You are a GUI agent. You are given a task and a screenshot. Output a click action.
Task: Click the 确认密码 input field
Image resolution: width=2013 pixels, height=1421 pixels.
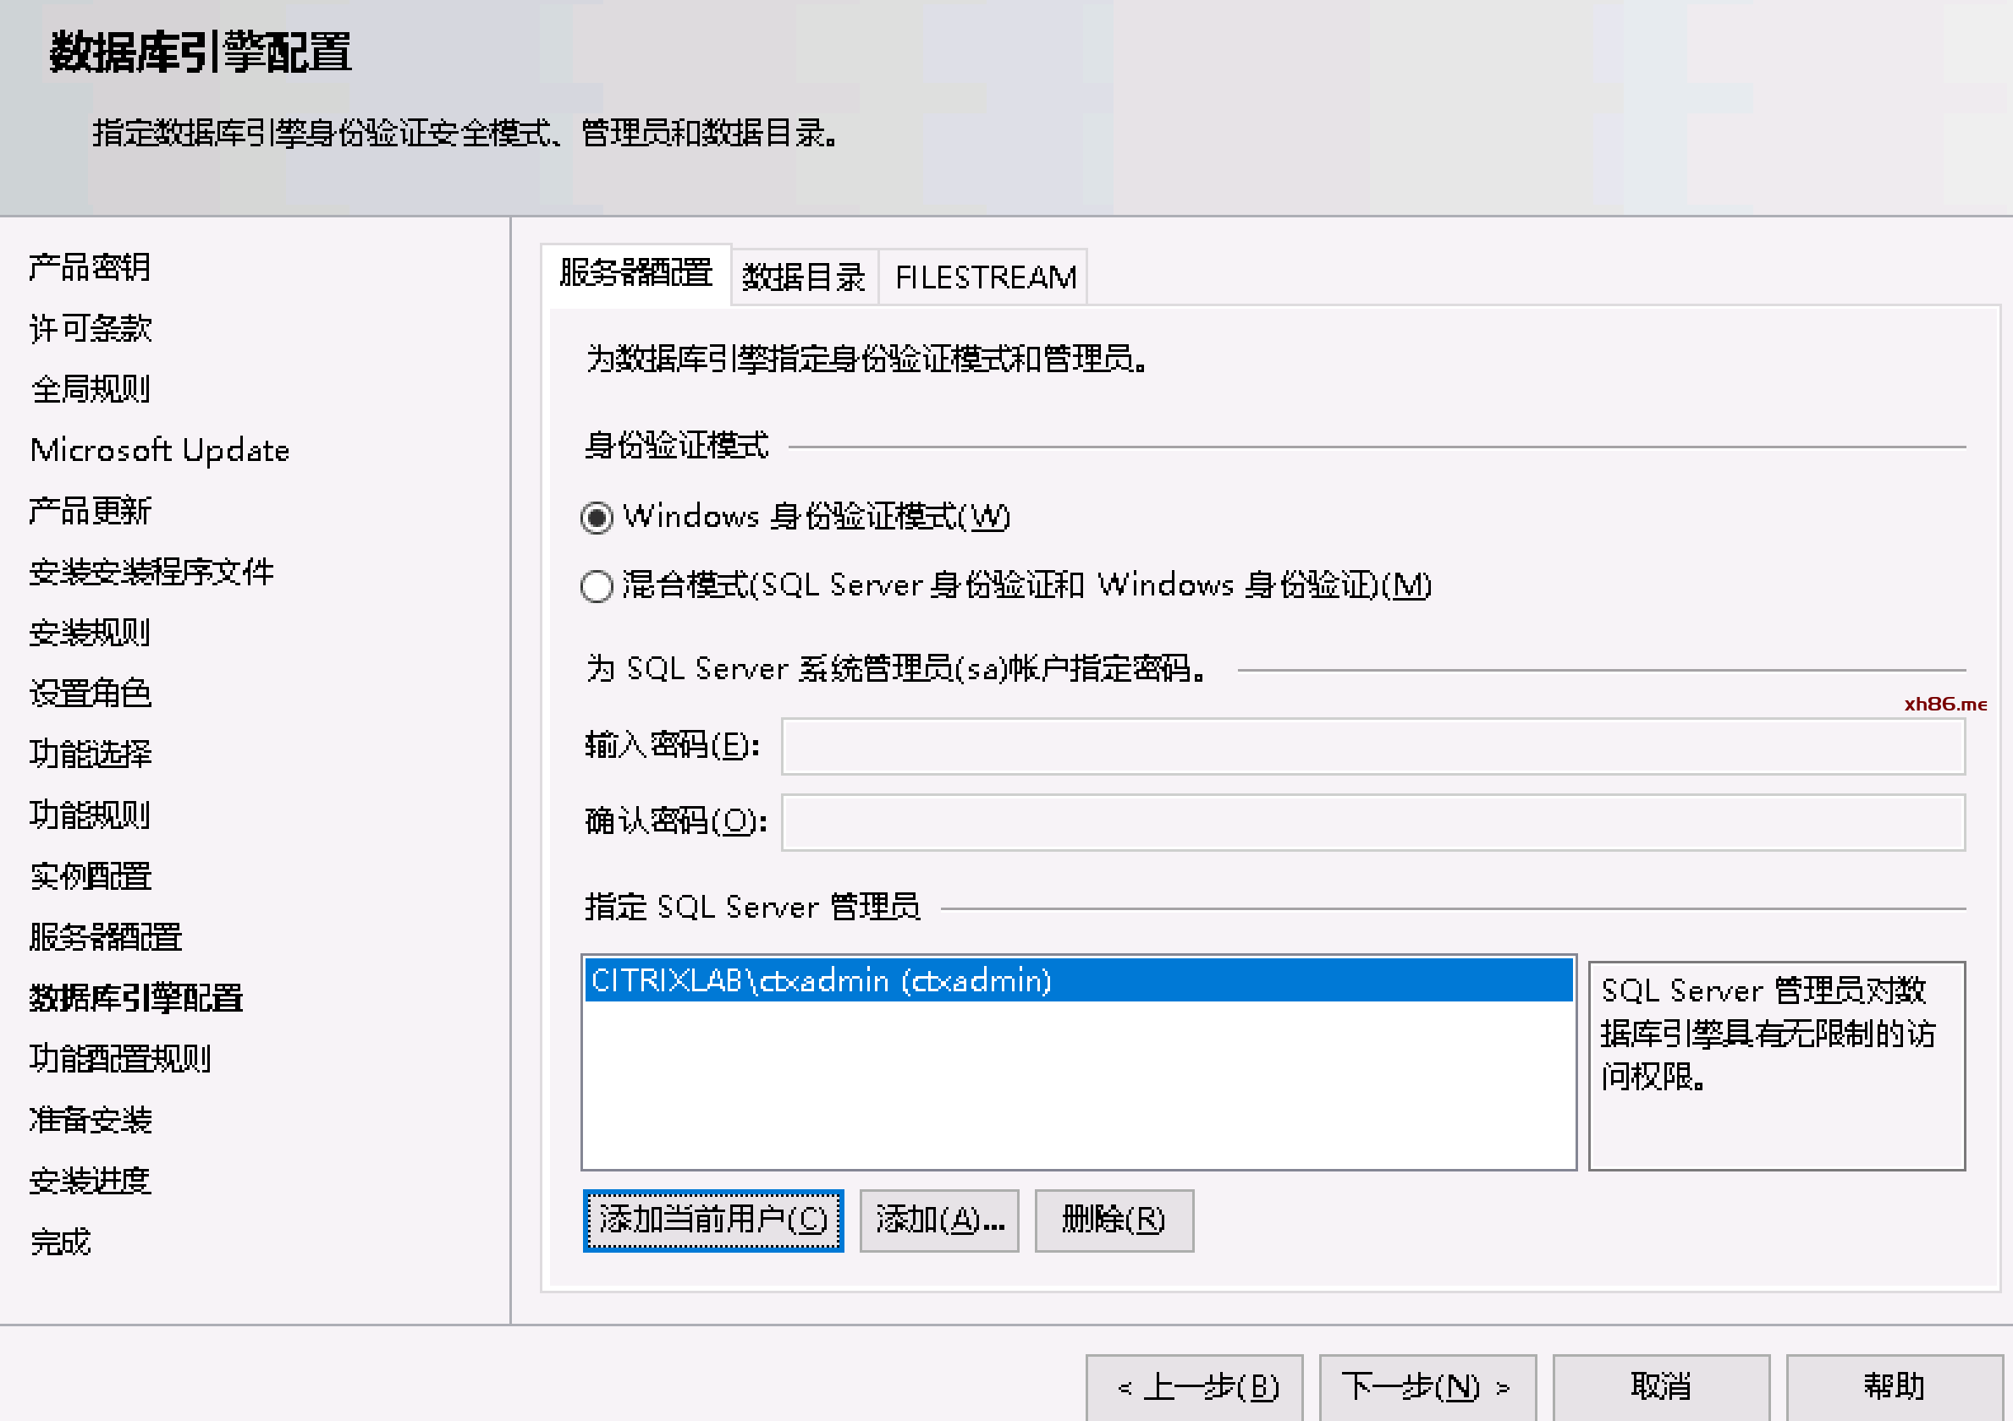tap(1372, 822)
